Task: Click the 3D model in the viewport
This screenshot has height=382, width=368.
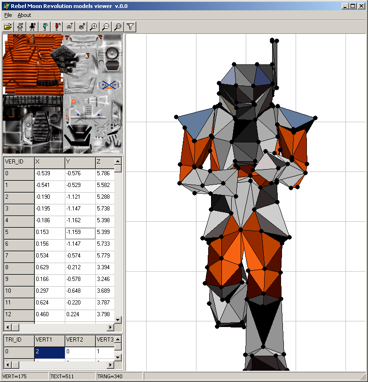Action: 246,205
